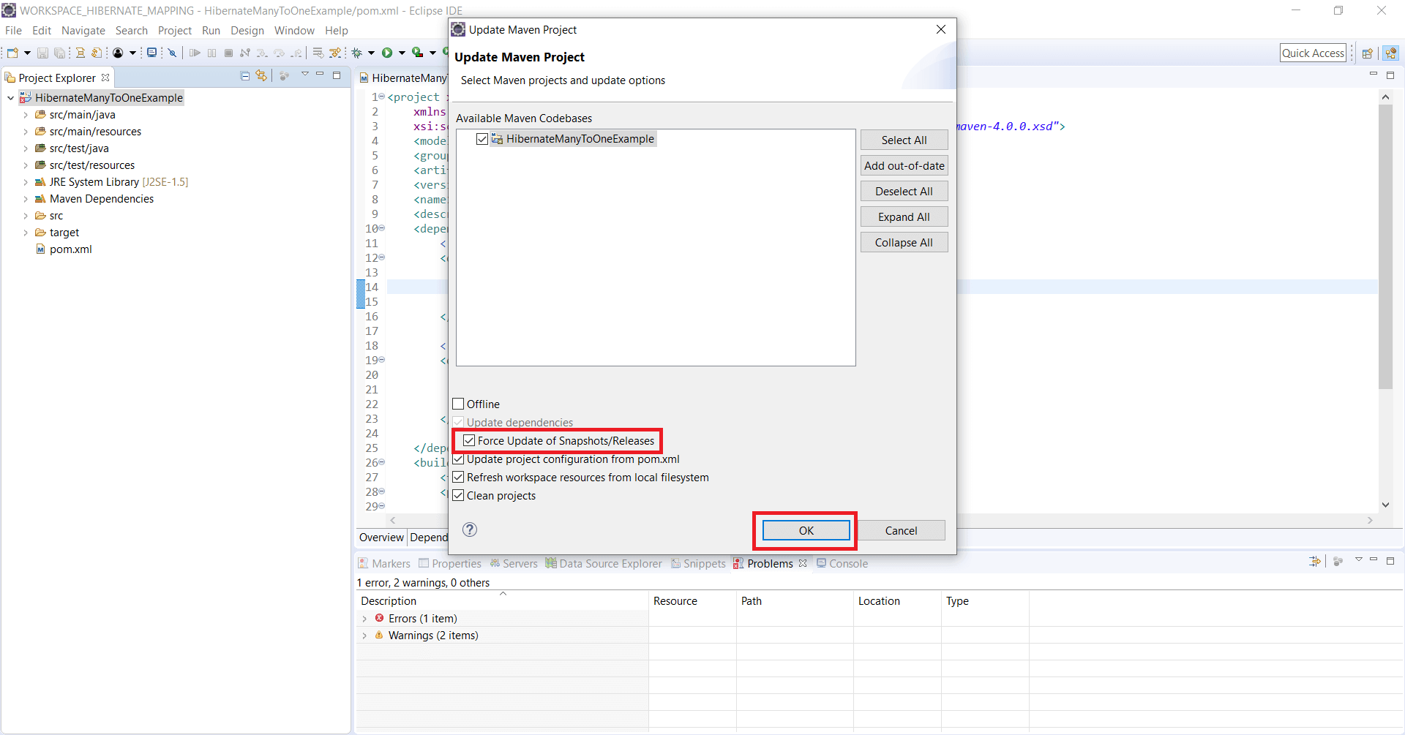Uncheck Force Update of Snapshots/Releases
1405x735 pixels.
(468, 440)
